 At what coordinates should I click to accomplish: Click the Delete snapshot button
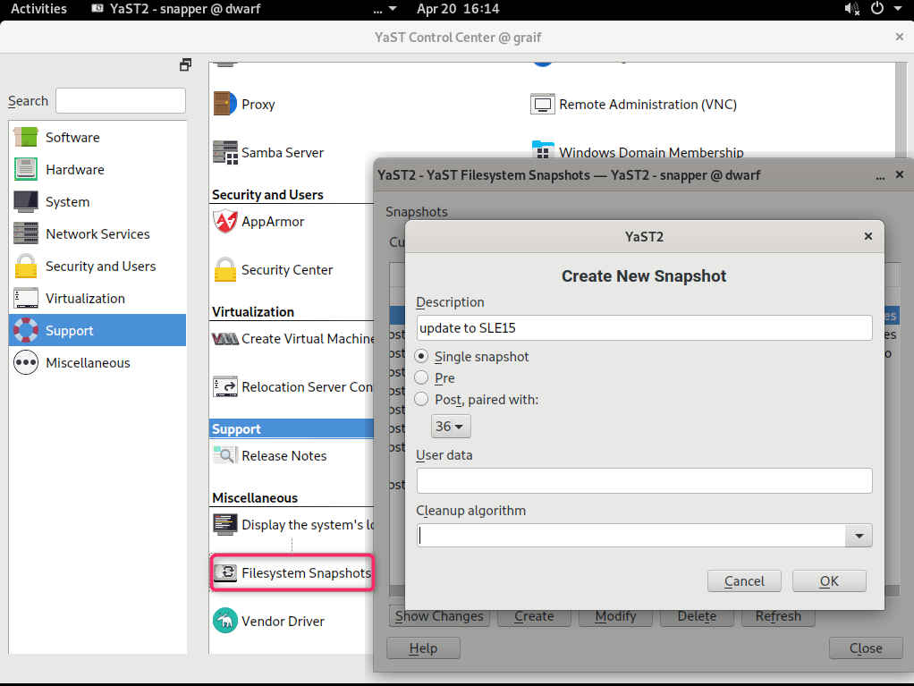697,616
